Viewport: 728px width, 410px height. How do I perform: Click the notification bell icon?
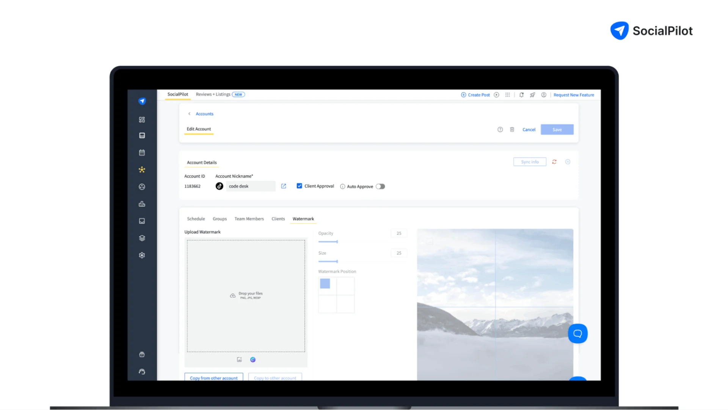(521, 95)
